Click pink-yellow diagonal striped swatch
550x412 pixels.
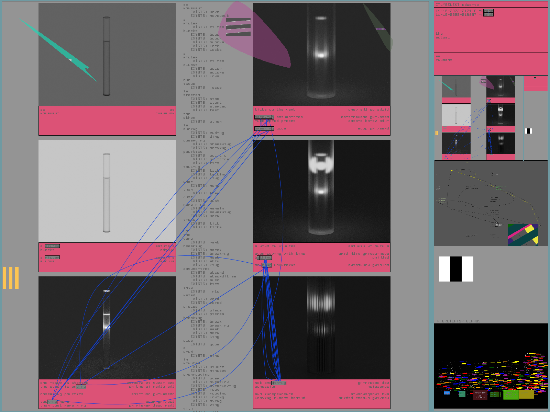click(523, 234)
